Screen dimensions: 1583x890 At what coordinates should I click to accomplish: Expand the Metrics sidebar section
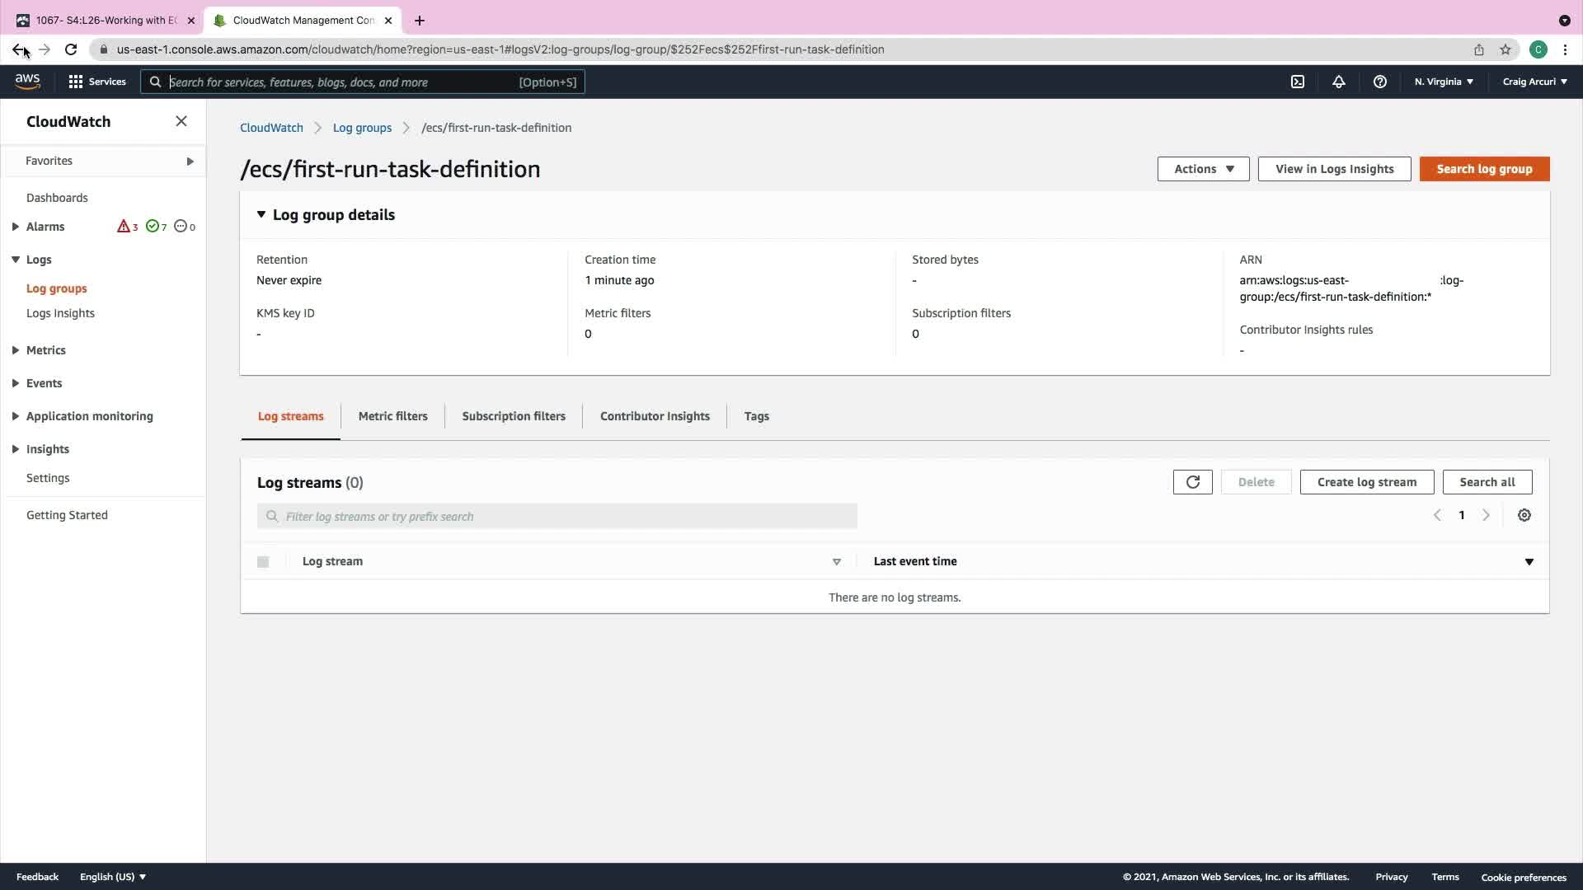16,350
